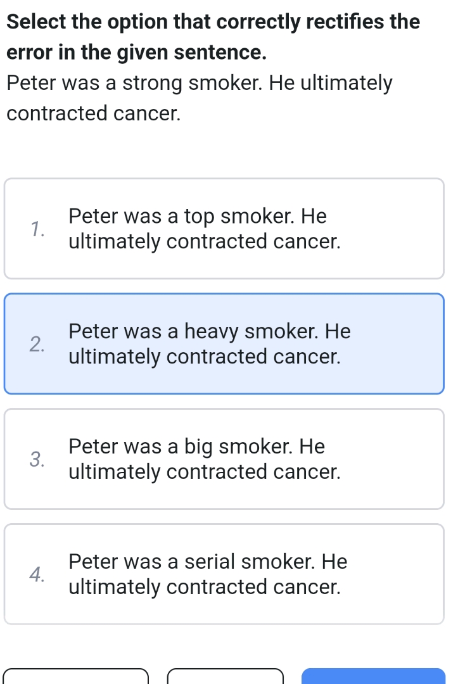Select option 3 "Peter was a big smoker"
This screenshot has width=458, height=684.
(x=223, y=459)
